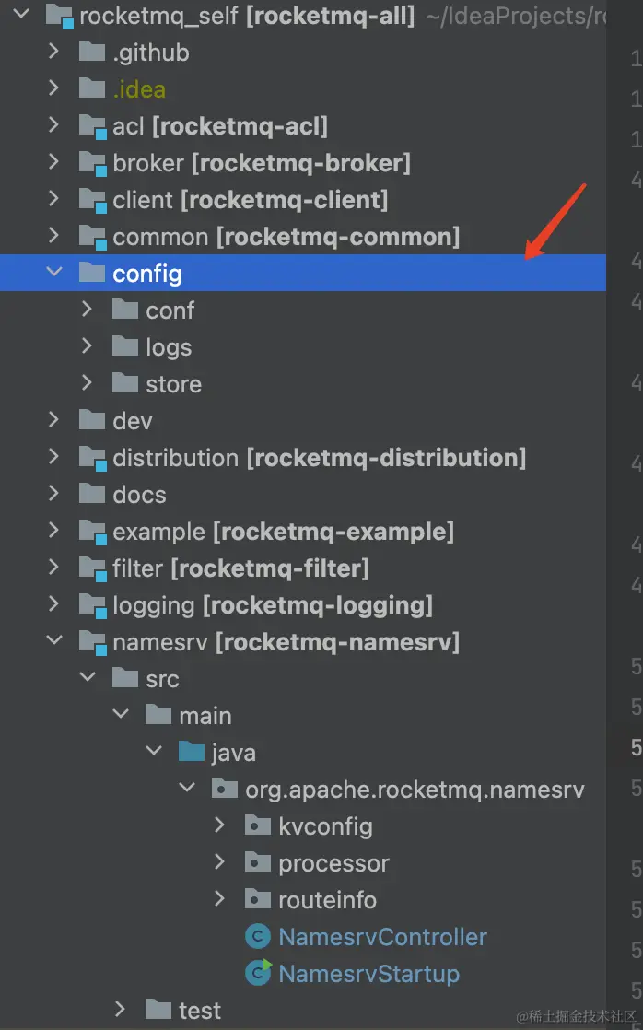This screenshot has height=1030, width=643.
Task: Click the .github folder icon
Action: (x=92, y=53)
